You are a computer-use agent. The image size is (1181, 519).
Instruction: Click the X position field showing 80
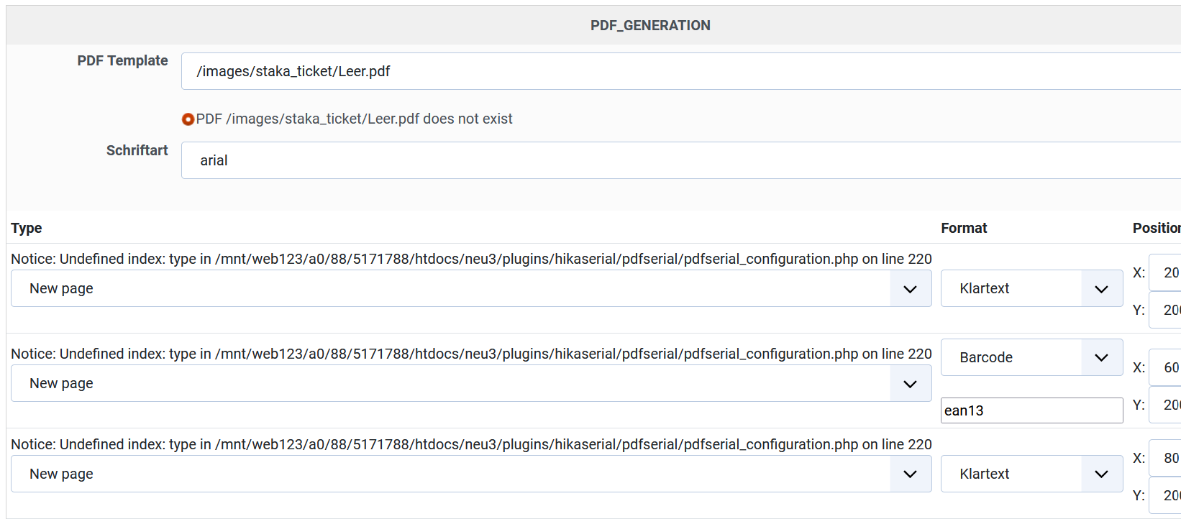point(1167,458)
